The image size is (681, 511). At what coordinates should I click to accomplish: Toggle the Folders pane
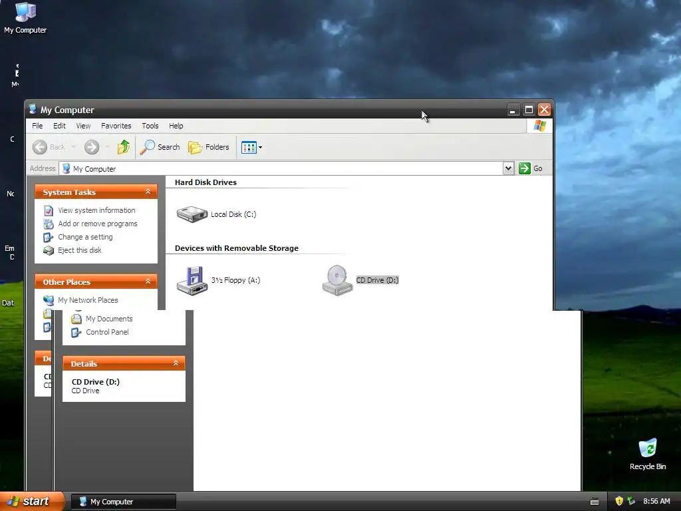coord(208,147)
